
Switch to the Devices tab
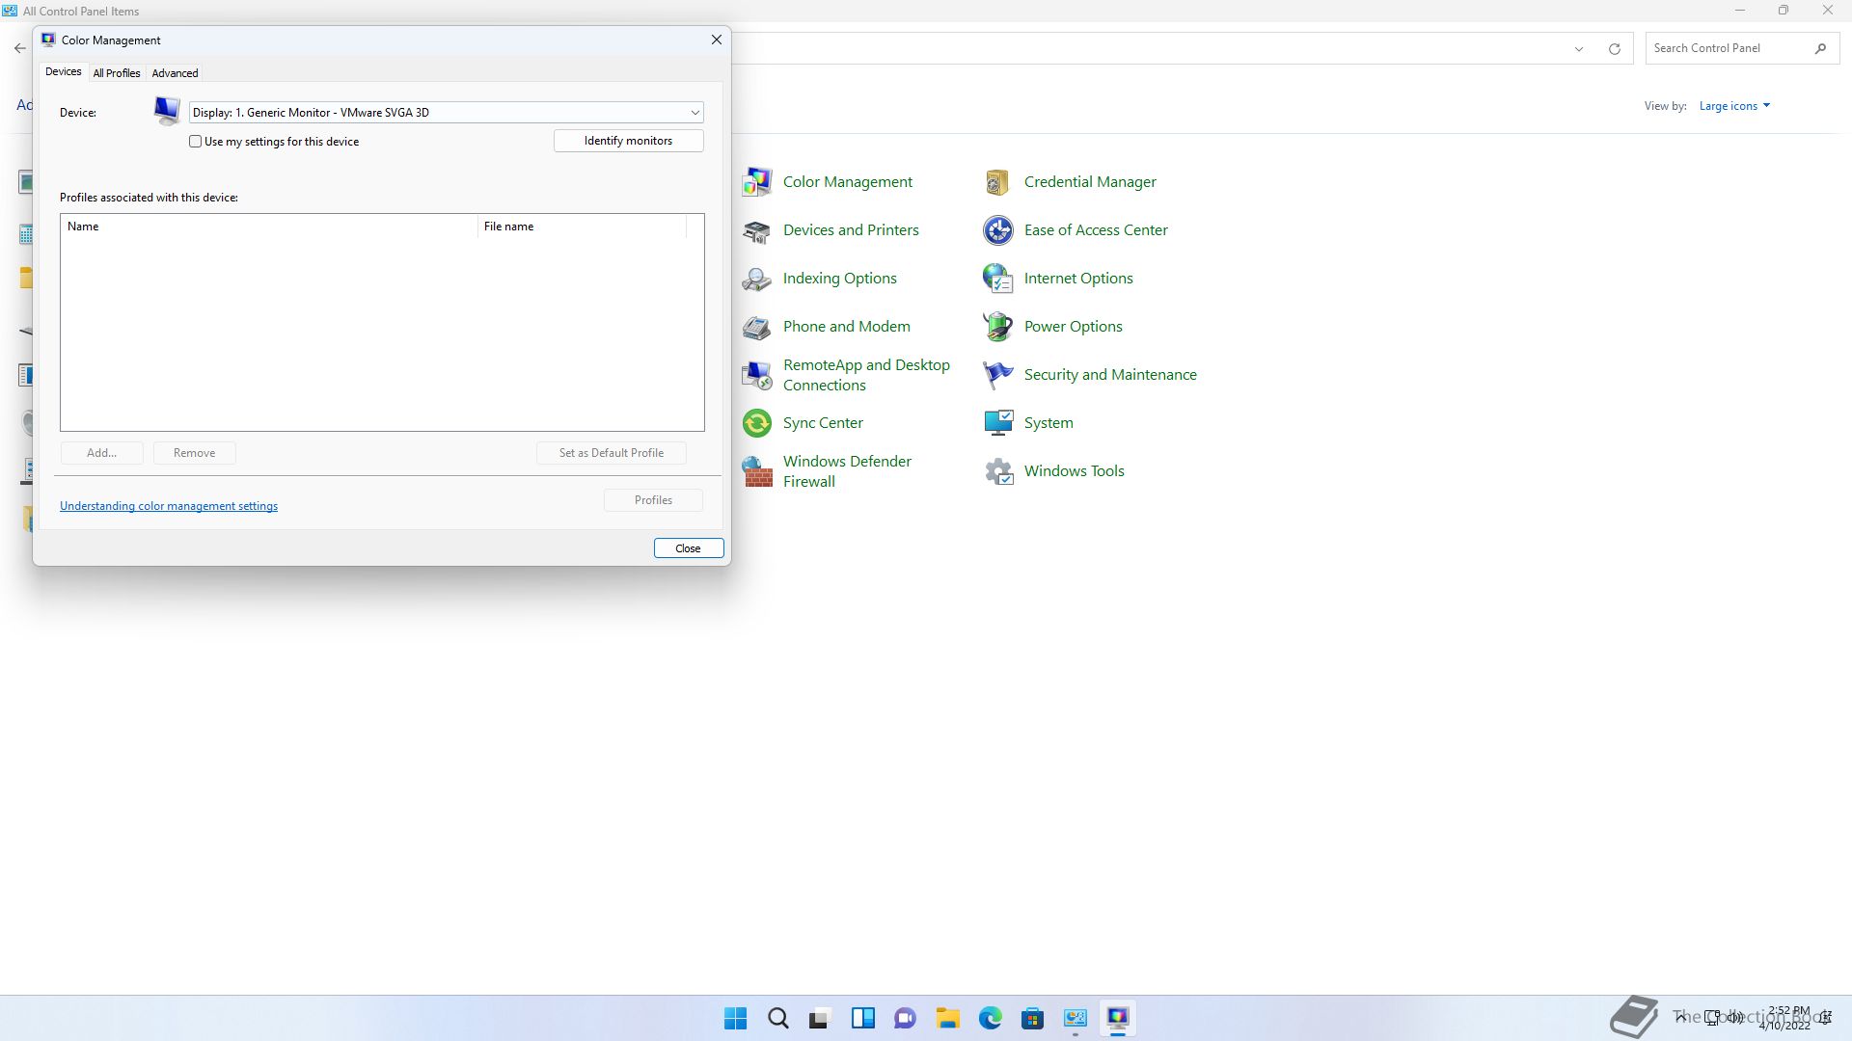[64, 72]
